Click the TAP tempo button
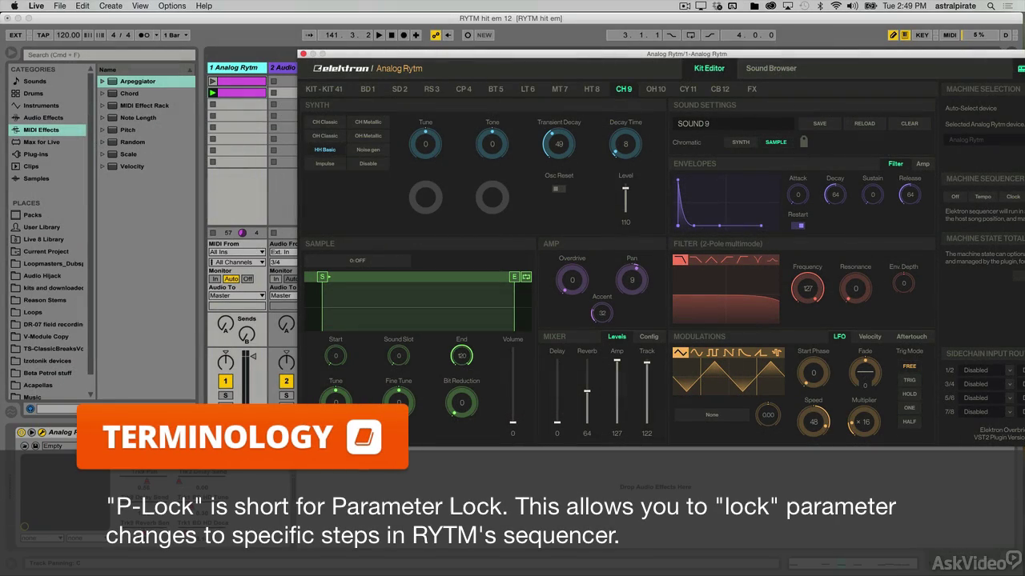 coord(43,35)
